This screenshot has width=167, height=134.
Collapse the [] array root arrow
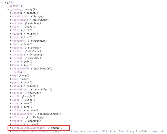tap(5, 3)
